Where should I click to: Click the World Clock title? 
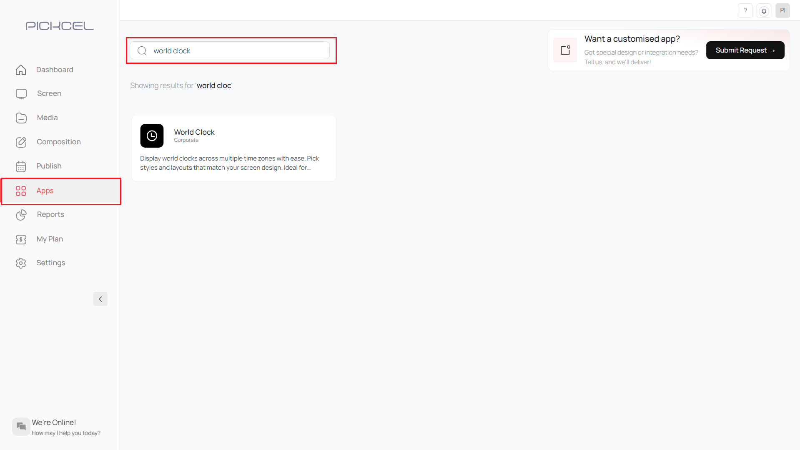click(x=194, y=132)
